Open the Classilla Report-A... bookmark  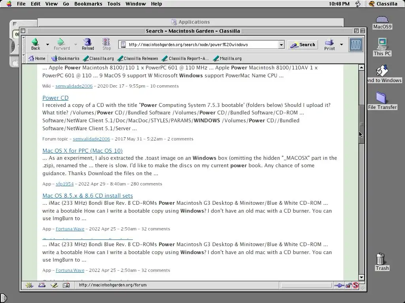[185, 58]
